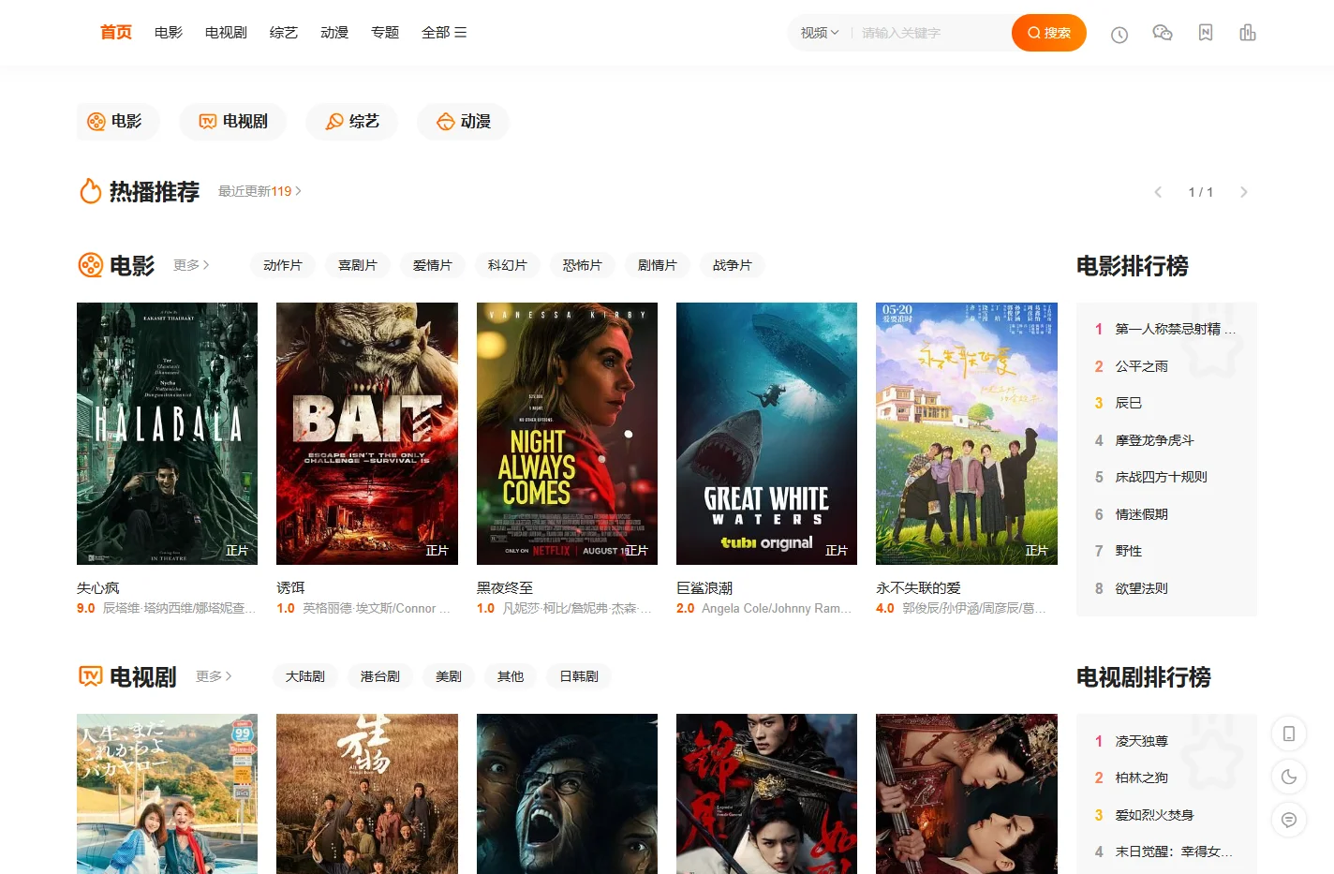Image resolution: width=1334 pixels, height=874 pixels.
Task: Open 柏林之狗 in TV ranking
Action: [1142, 778]
